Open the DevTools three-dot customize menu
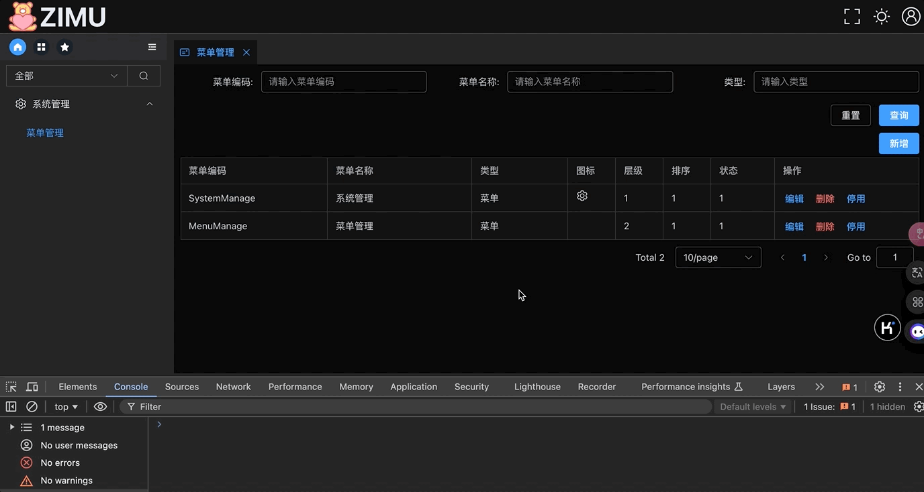The height and width of the screenshot is (492, 924). [900, 387]
